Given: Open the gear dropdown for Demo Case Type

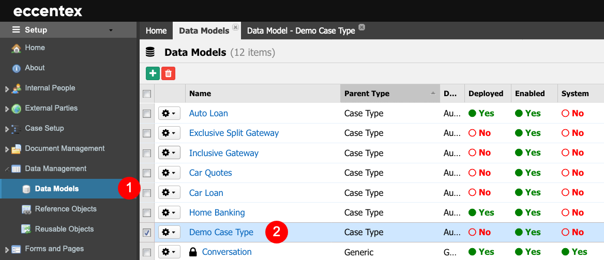Looking at the screenshot, I should [169, 233].
